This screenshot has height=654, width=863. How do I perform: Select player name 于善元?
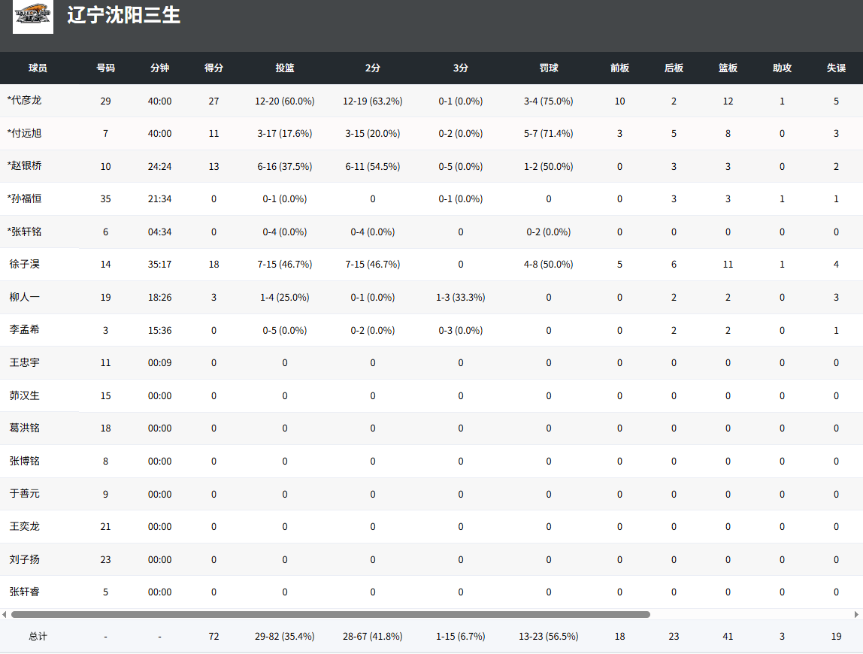24,494
